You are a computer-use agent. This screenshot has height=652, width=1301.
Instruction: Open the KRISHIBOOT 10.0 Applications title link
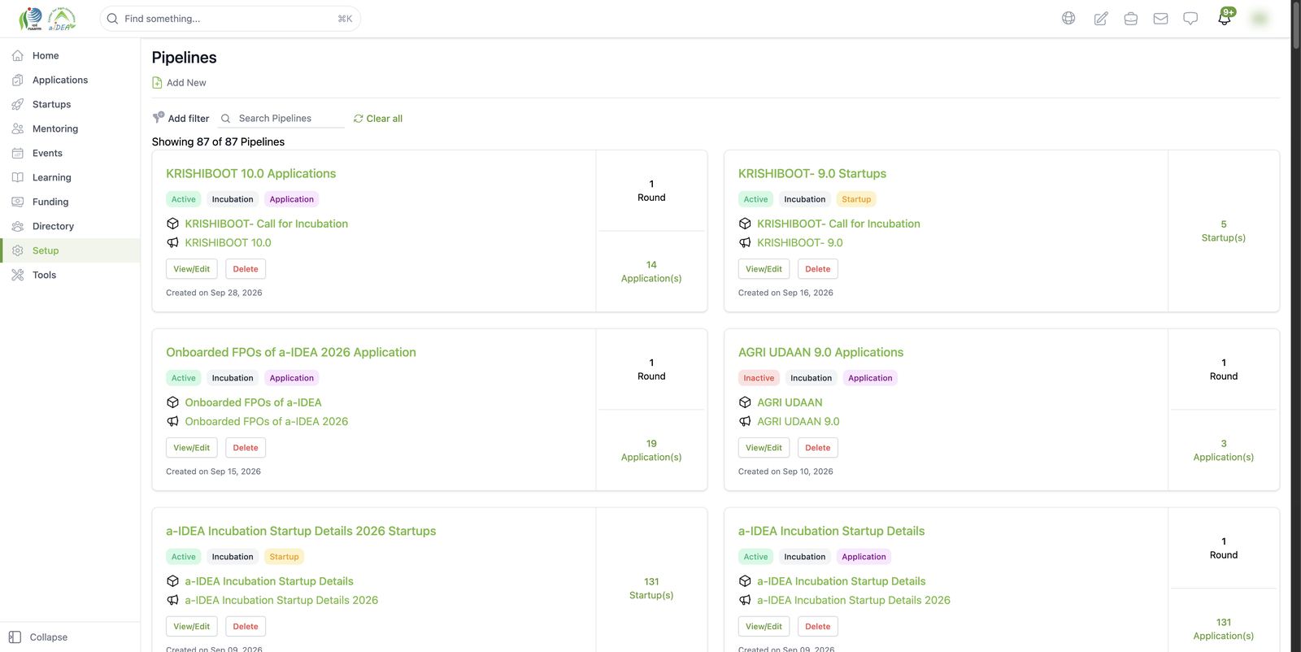click(250, 173)
